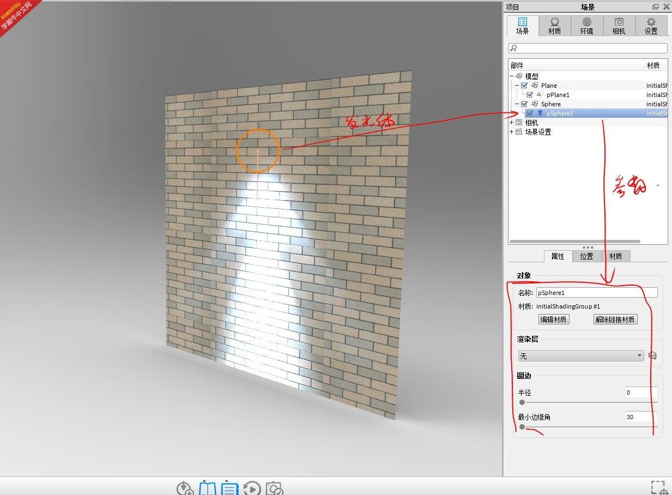Image resolution: width=672 pixels, height=495 pixels.
Task: Toggle the Project list icon in bottom toolbar
Action: (229, 488)
